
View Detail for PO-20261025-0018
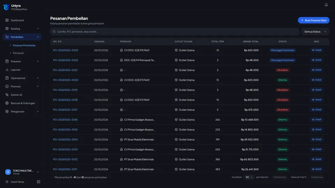click(317, 100)
